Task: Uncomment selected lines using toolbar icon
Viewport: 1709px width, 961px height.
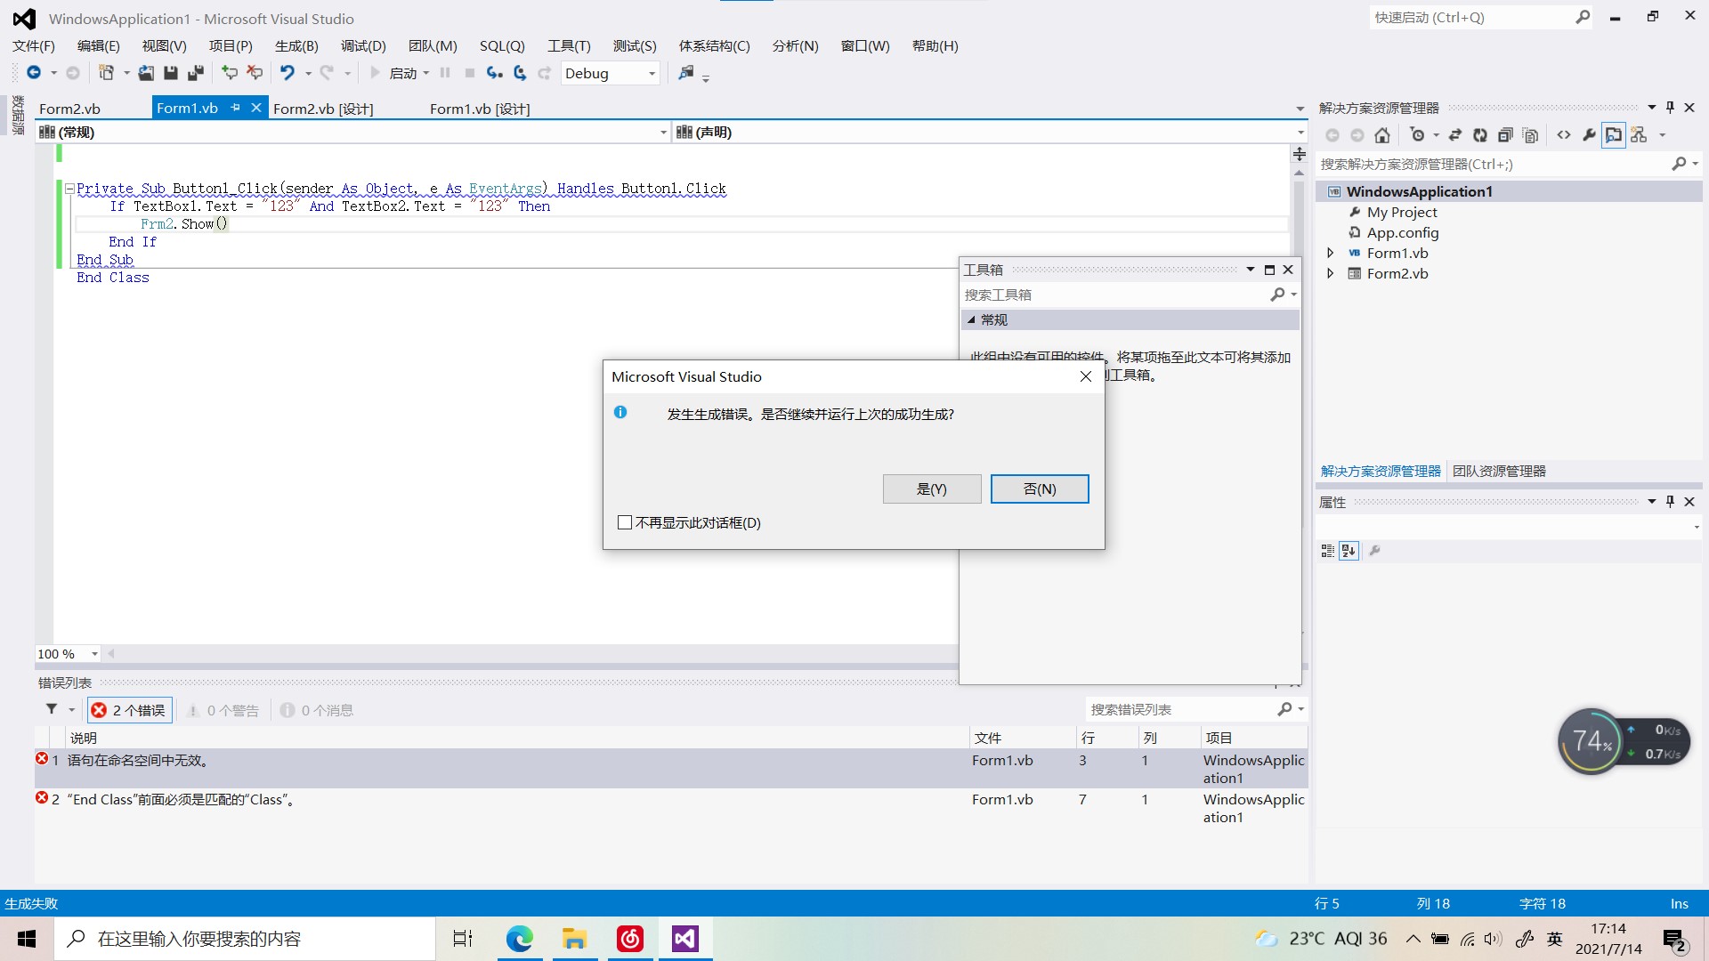Action: point(255,73)
